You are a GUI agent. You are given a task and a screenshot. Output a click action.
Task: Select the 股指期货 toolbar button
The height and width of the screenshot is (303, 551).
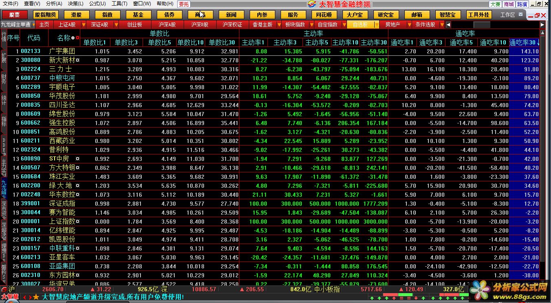click(45, 15)
